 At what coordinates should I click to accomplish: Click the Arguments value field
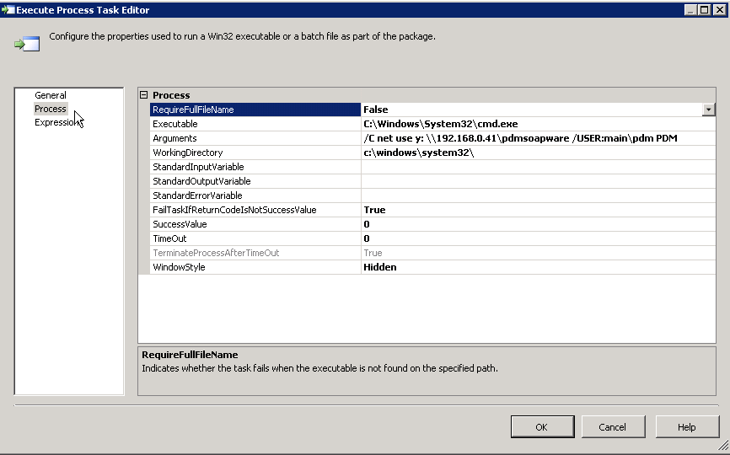pos(536,138)
